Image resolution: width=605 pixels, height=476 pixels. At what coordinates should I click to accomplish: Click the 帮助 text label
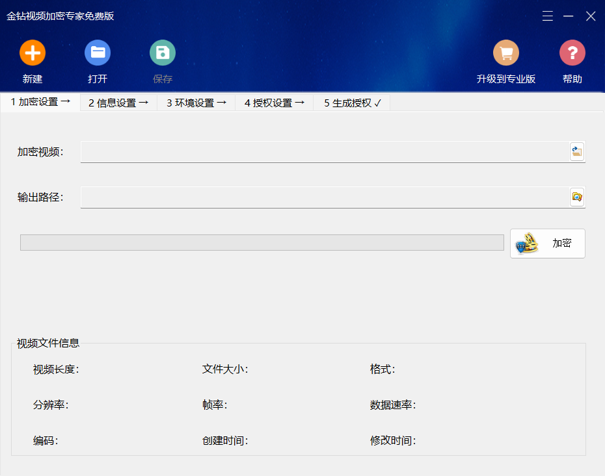572,79
